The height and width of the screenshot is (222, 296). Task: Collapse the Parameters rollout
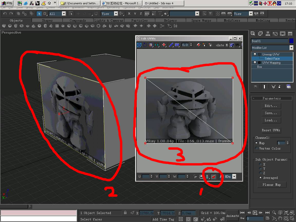[272, 98]
